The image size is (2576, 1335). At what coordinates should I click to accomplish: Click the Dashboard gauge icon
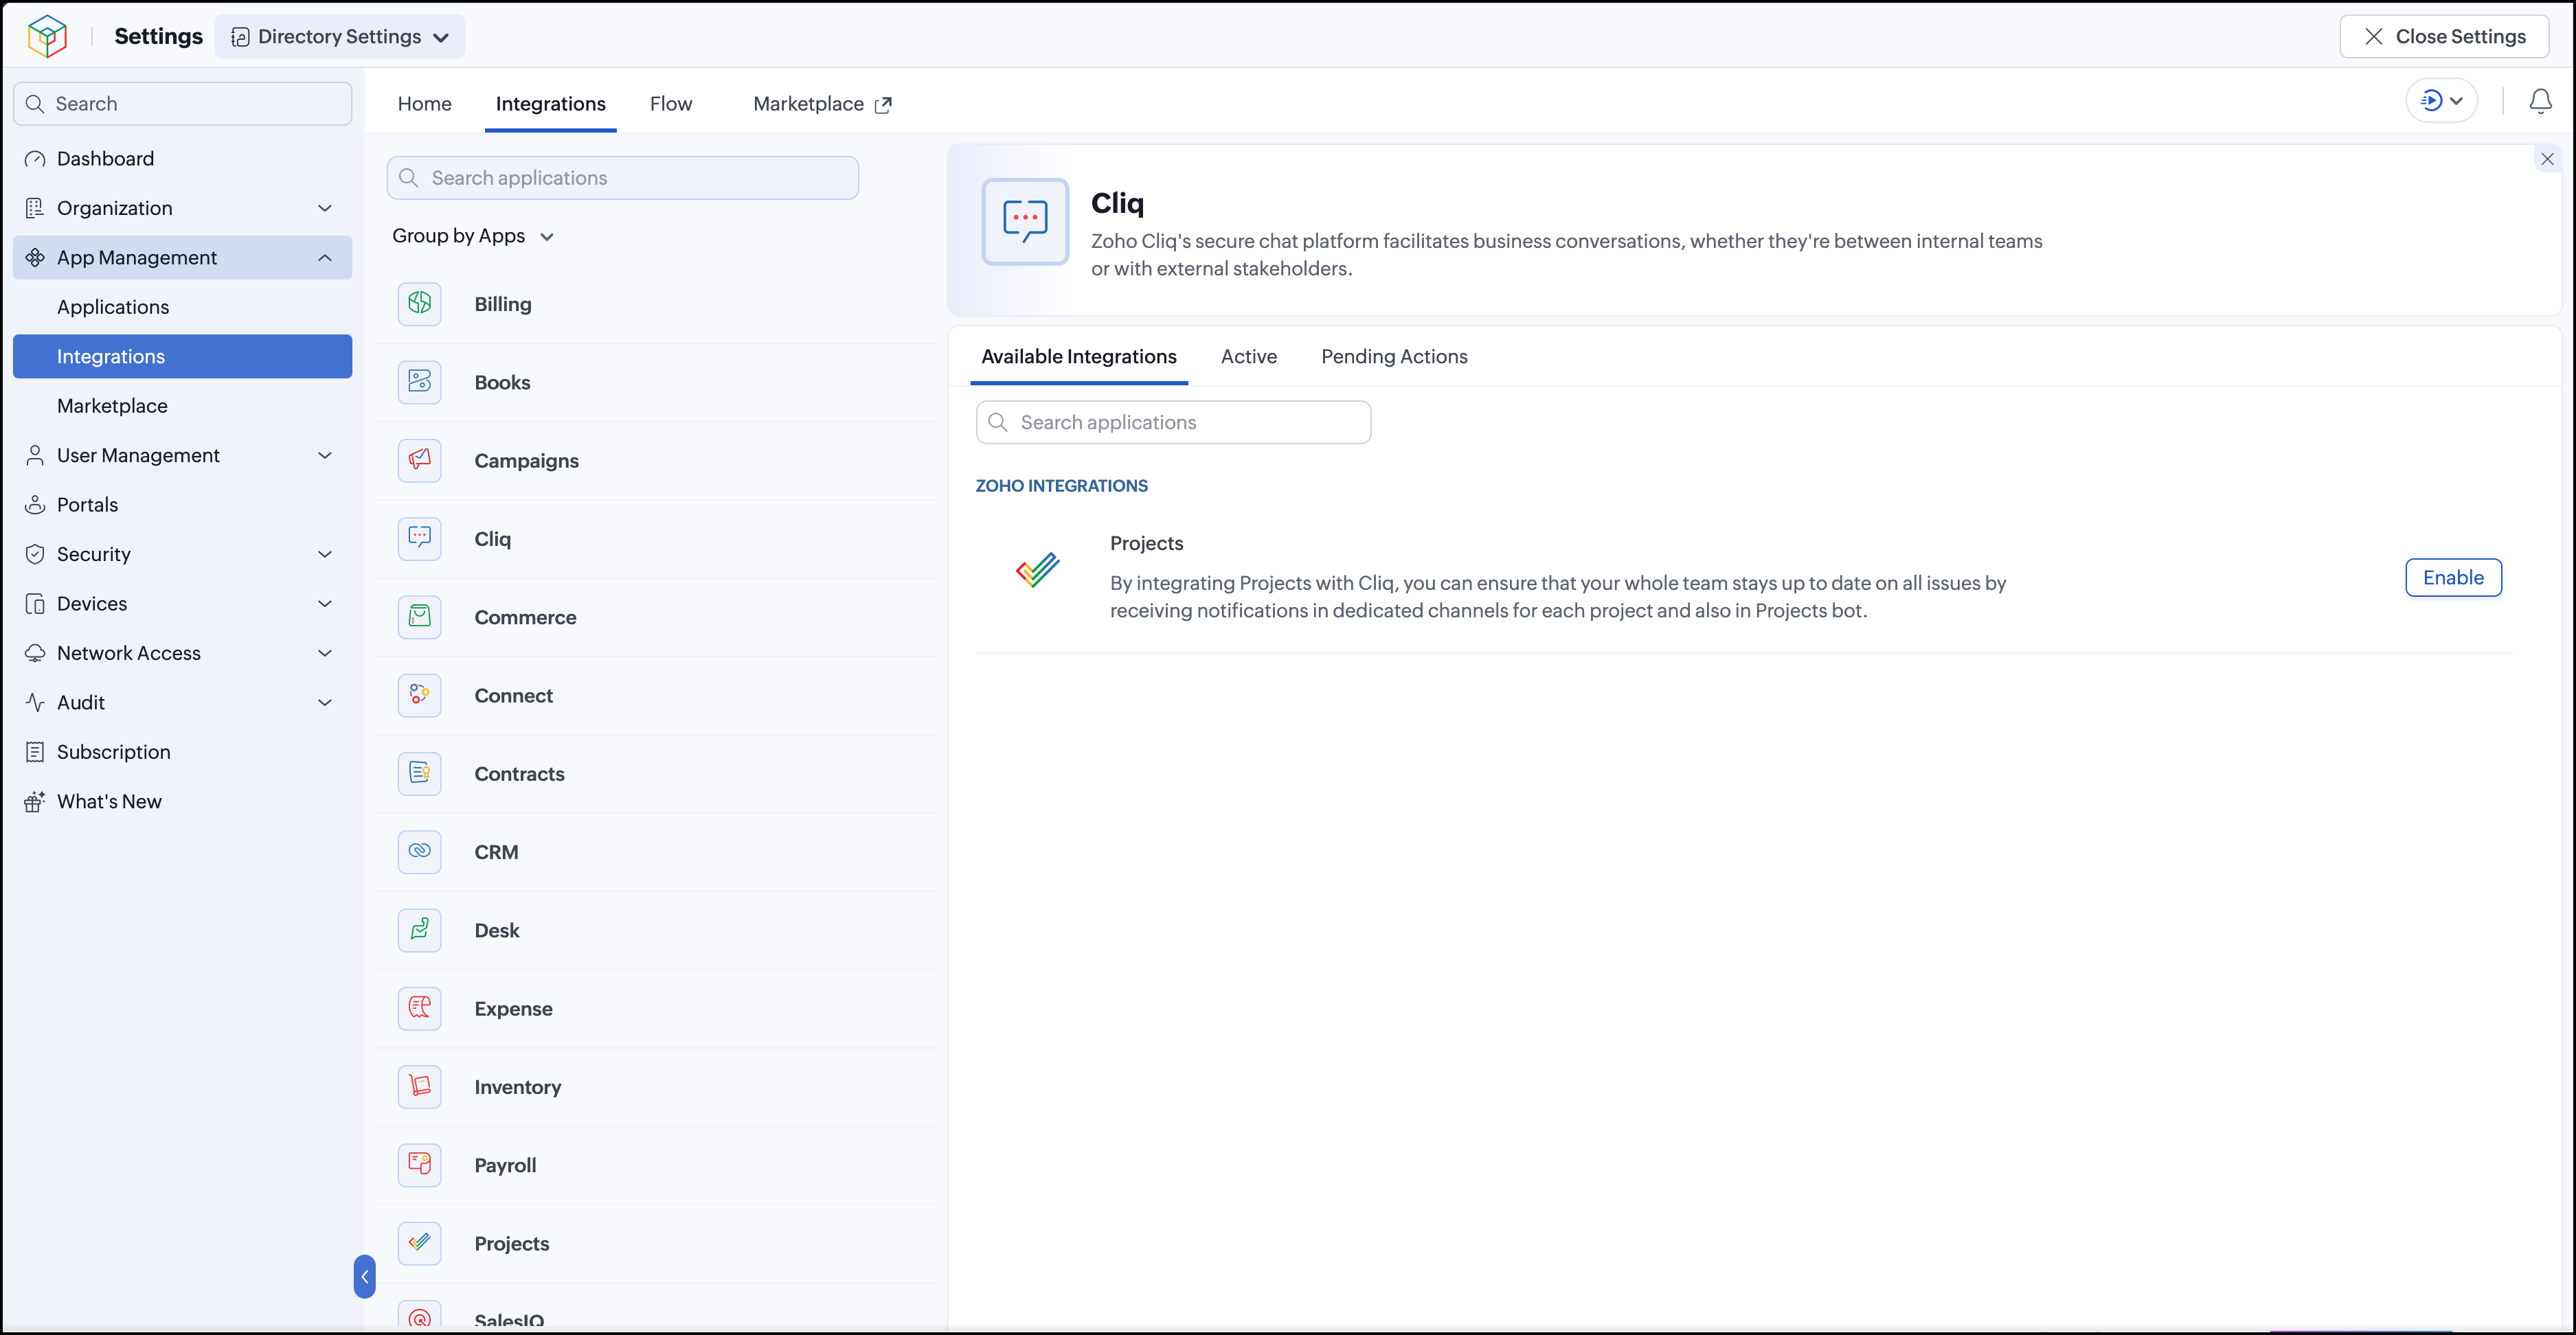pyautogui.click(x=35, y=159)
